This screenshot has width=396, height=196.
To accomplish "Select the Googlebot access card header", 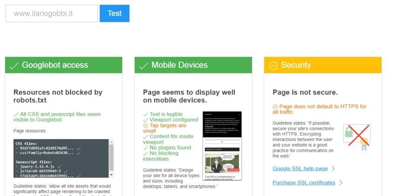I will click(x=64, y=65).
